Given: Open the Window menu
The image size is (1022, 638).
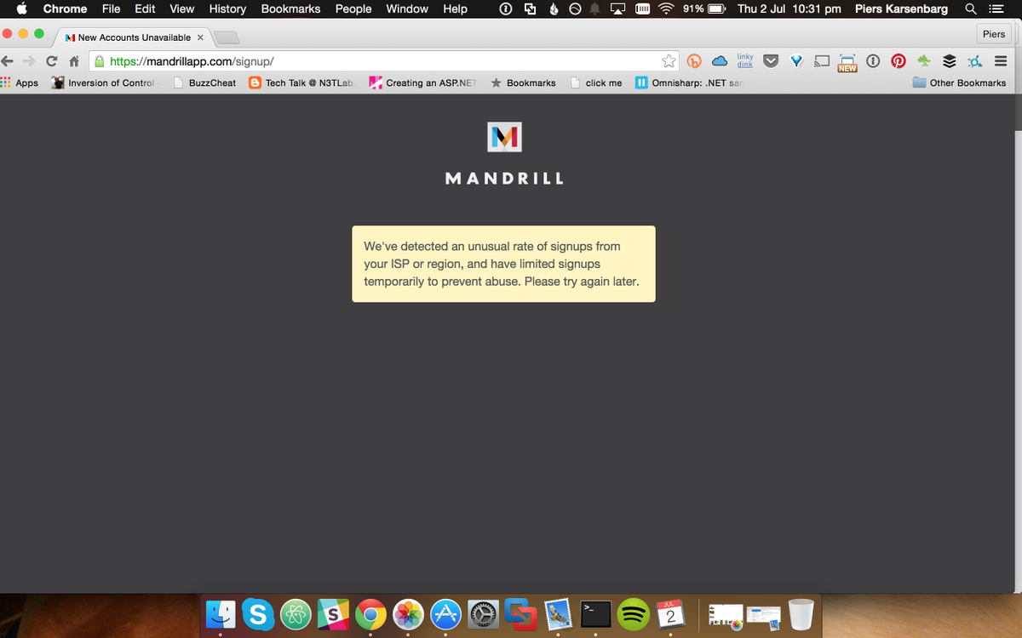Looking at the screenshot, I should point(407,9).
